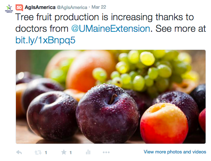Click the tweet text body

(x=111, y=29)
